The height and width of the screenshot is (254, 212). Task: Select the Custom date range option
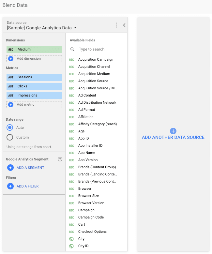[x=10, y=137]
